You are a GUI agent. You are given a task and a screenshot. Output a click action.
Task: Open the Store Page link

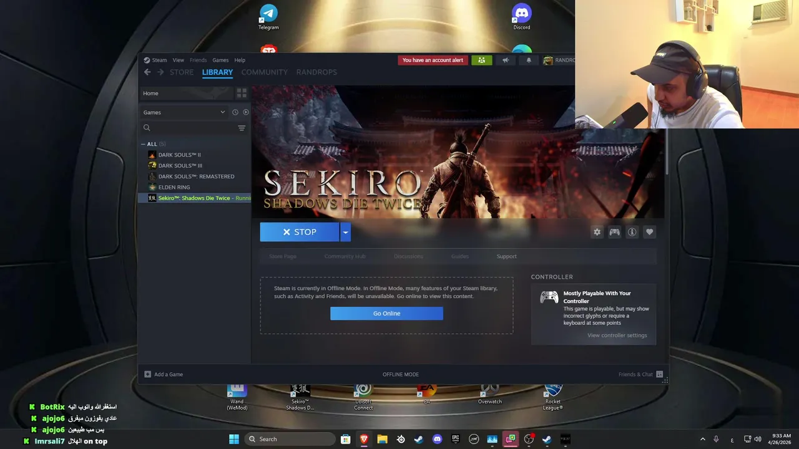[x=283, y=256]
